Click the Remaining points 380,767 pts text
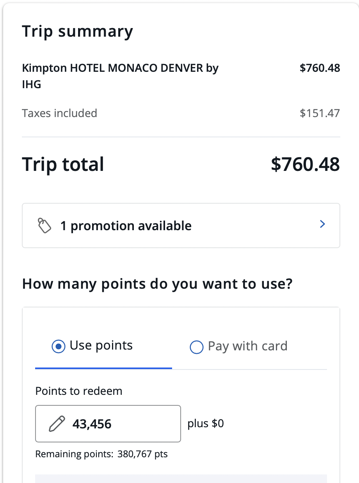359x483 pixels. (101, 454)
